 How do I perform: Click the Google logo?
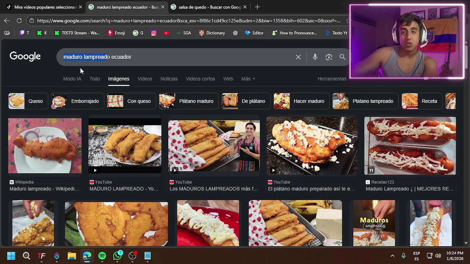25,56
